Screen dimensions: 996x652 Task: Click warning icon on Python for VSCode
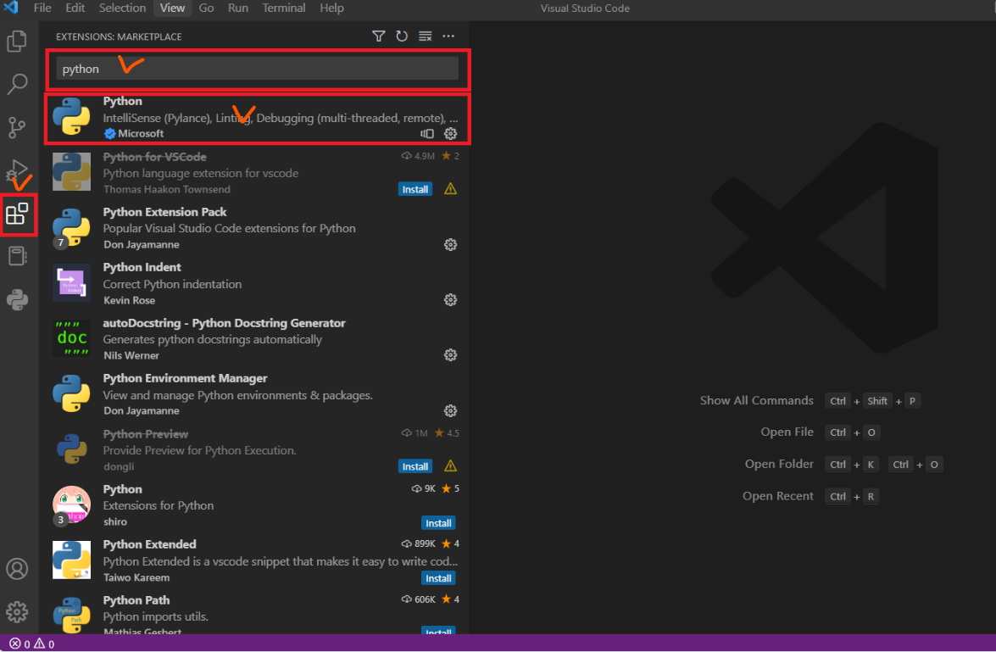tap(450, 189)
